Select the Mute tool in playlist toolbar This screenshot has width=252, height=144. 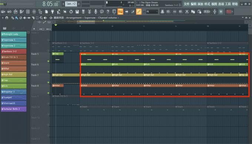25,18
